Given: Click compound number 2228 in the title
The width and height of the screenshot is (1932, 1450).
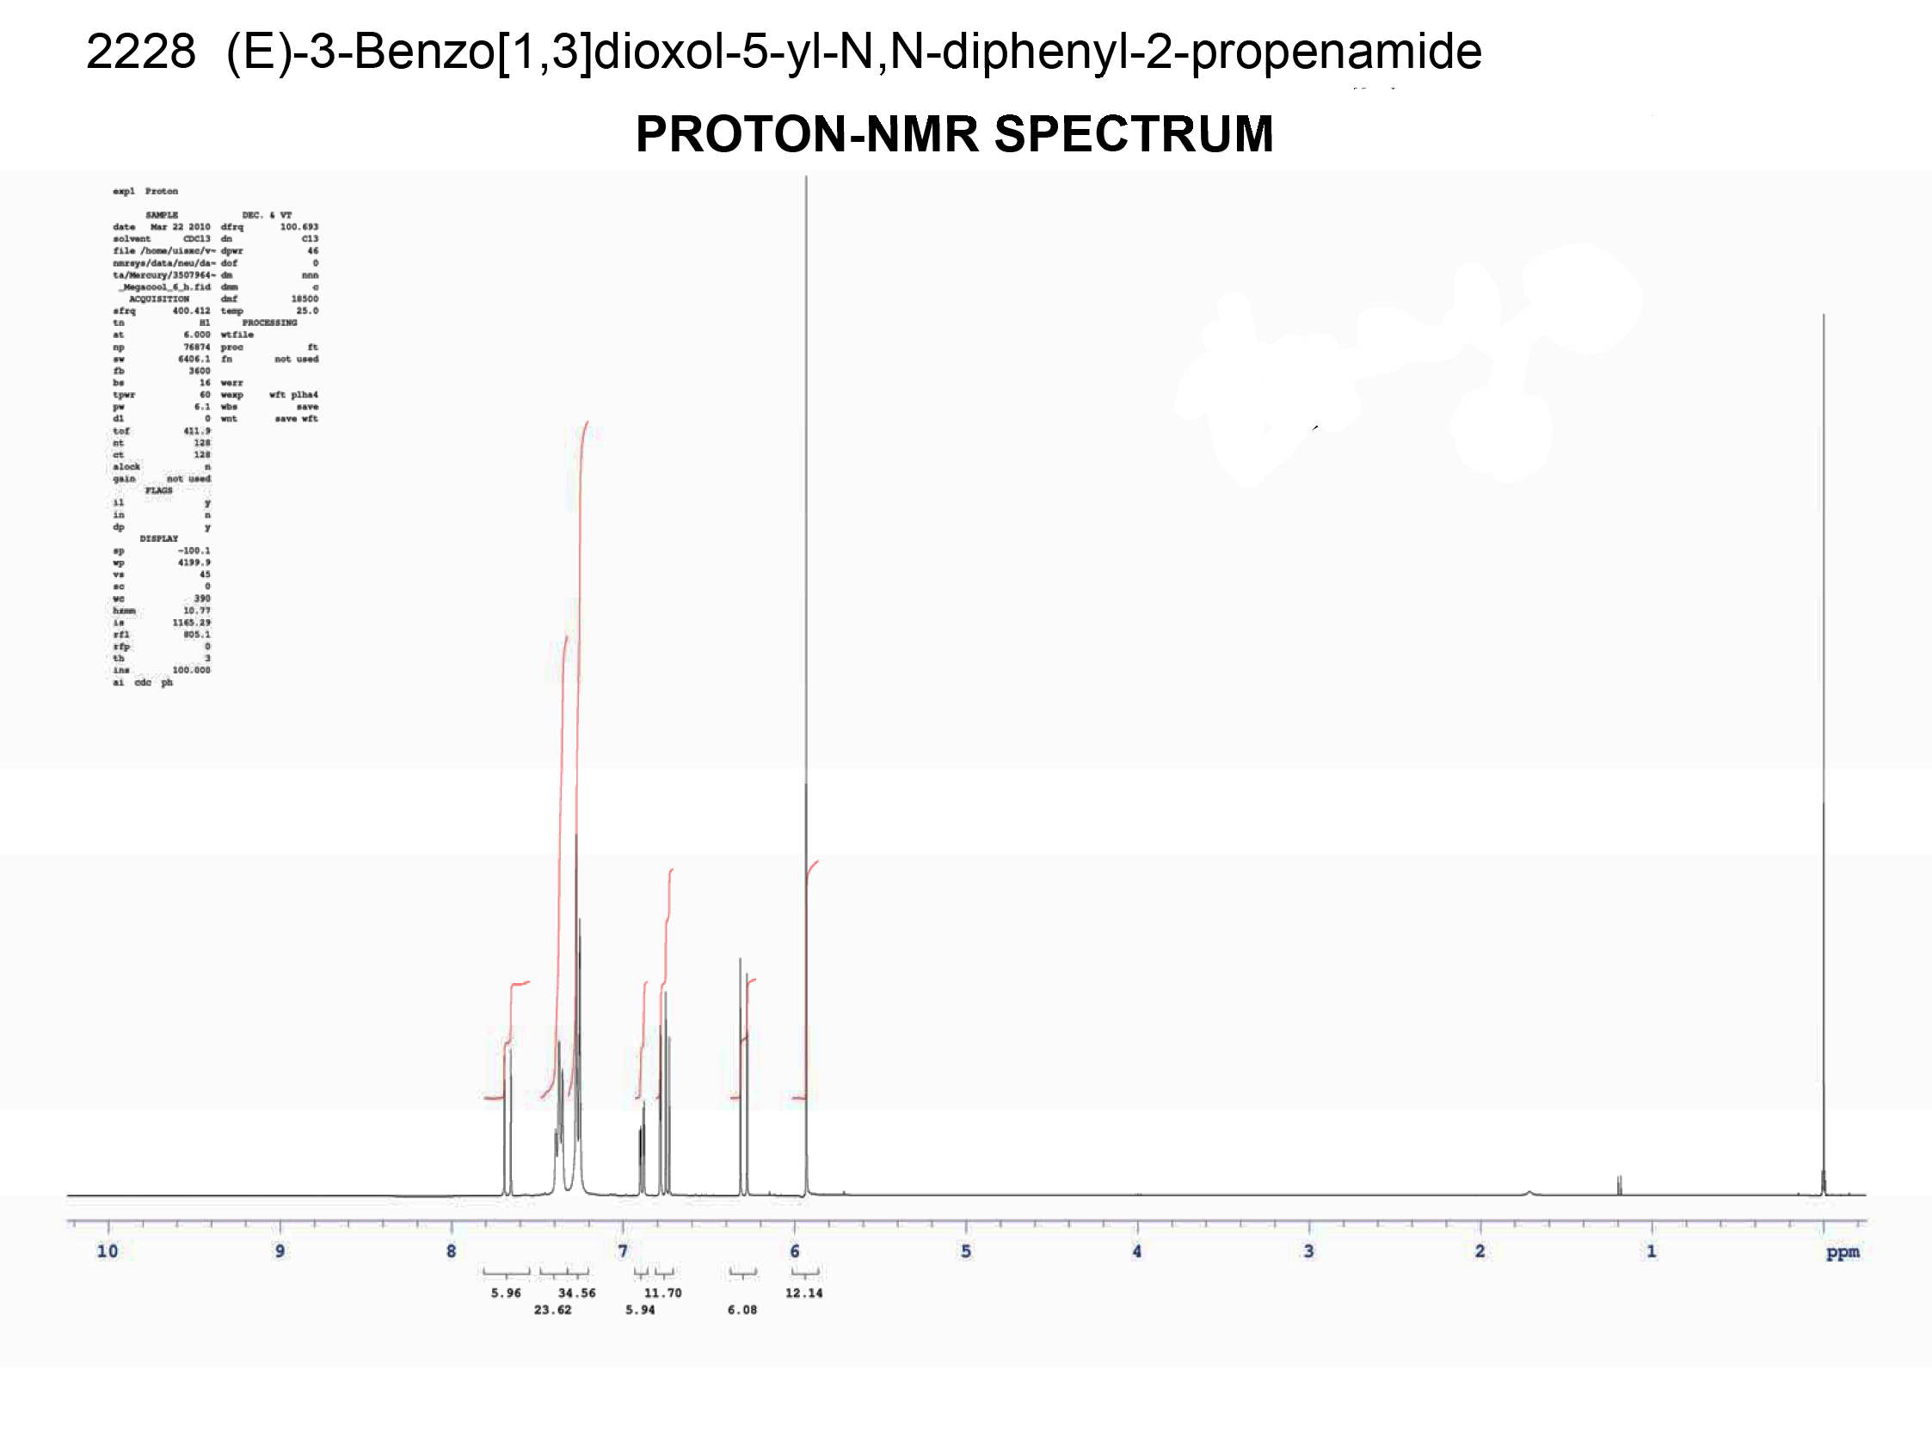Looking at the screenshot, I should point(140,52).
